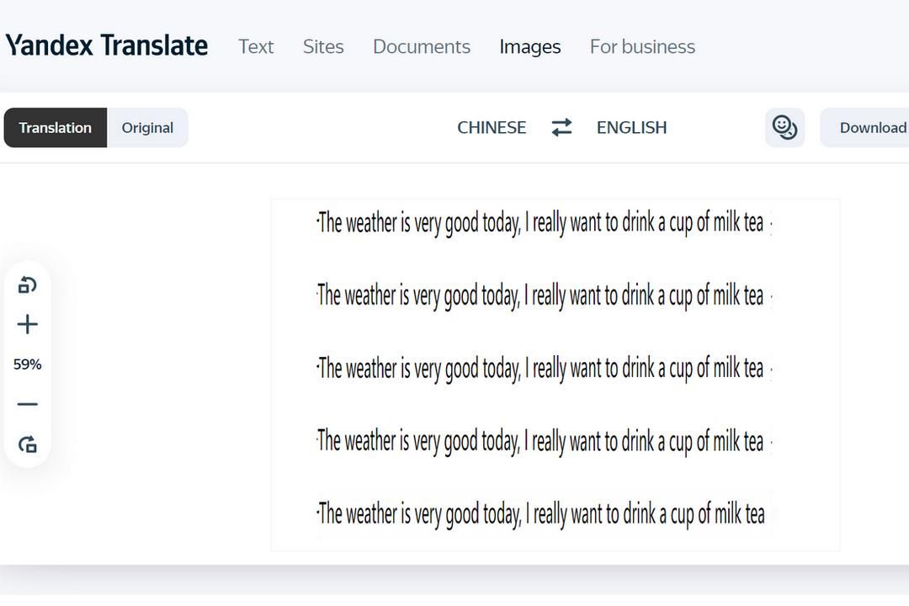Switch to the Original view
909x606 pixels.
(147, 128)
